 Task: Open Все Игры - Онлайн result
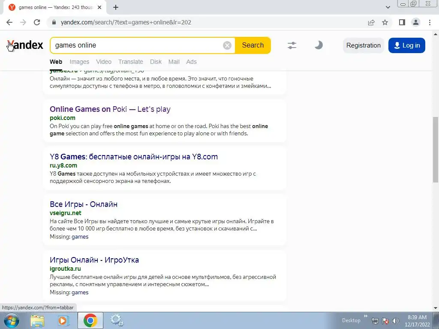(84, 204)
